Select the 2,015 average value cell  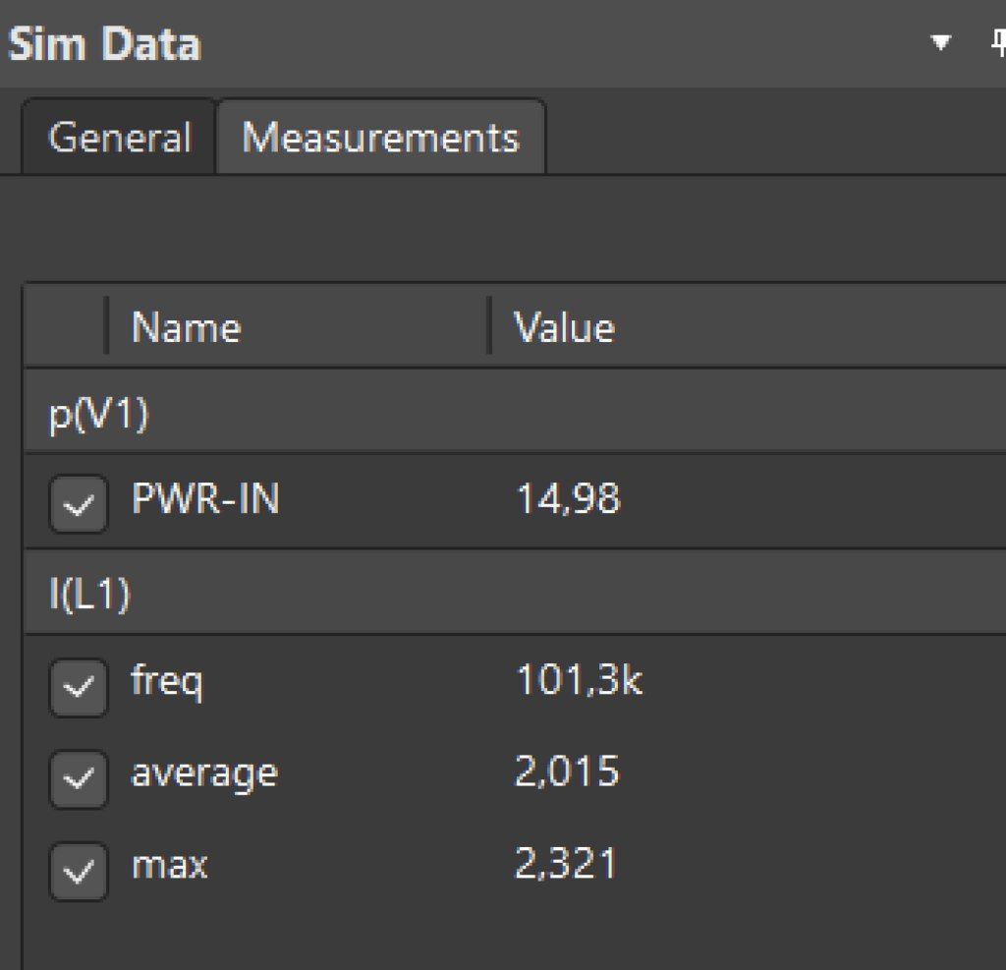[567, 772]
